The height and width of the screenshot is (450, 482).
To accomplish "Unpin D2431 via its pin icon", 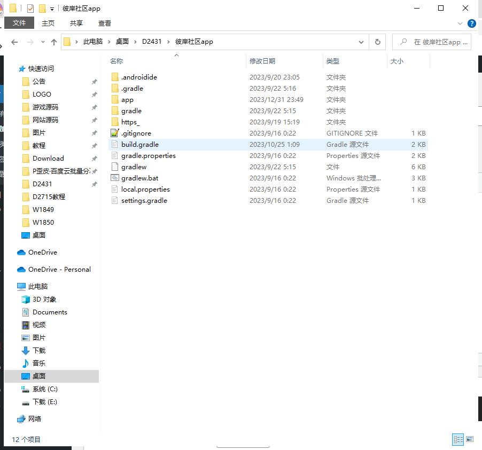I will tap(95, 184).
